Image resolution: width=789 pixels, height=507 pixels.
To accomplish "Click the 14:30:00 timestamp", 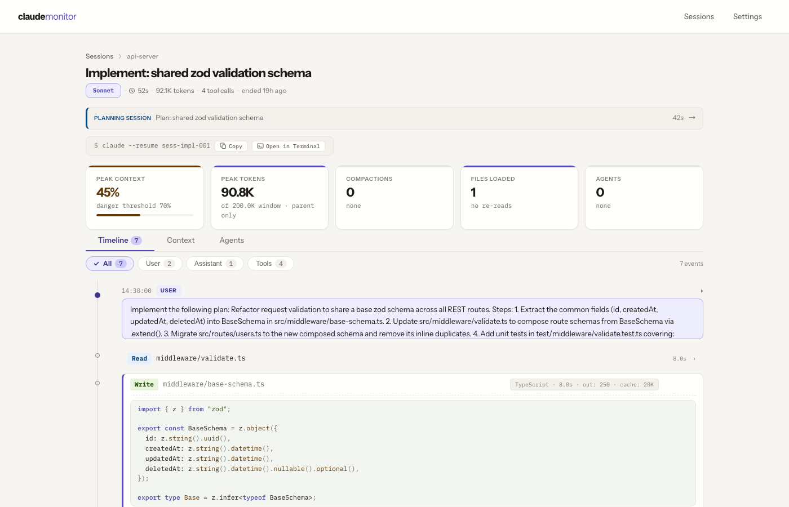I will point(136,291).
